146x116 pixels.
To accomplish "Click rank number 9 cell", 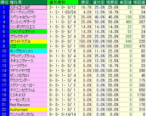I will coord(5,46).
